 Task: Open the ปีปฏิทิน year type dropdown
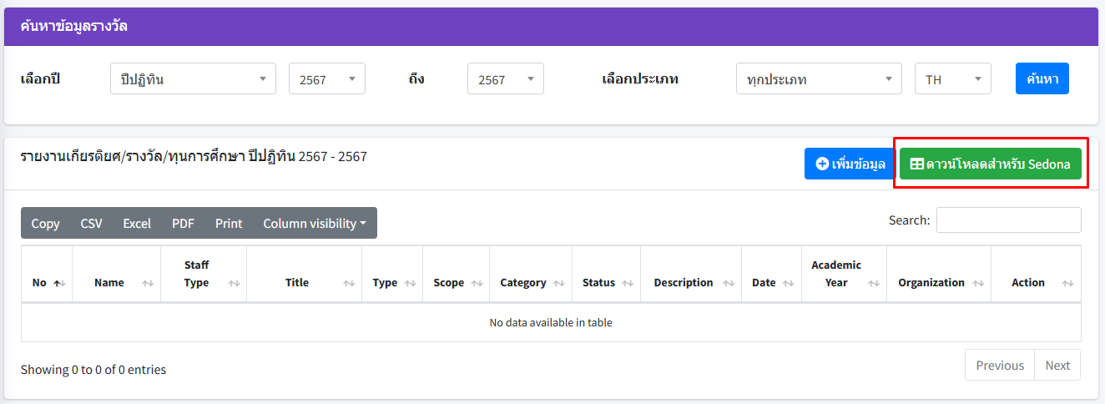[193, 79]
